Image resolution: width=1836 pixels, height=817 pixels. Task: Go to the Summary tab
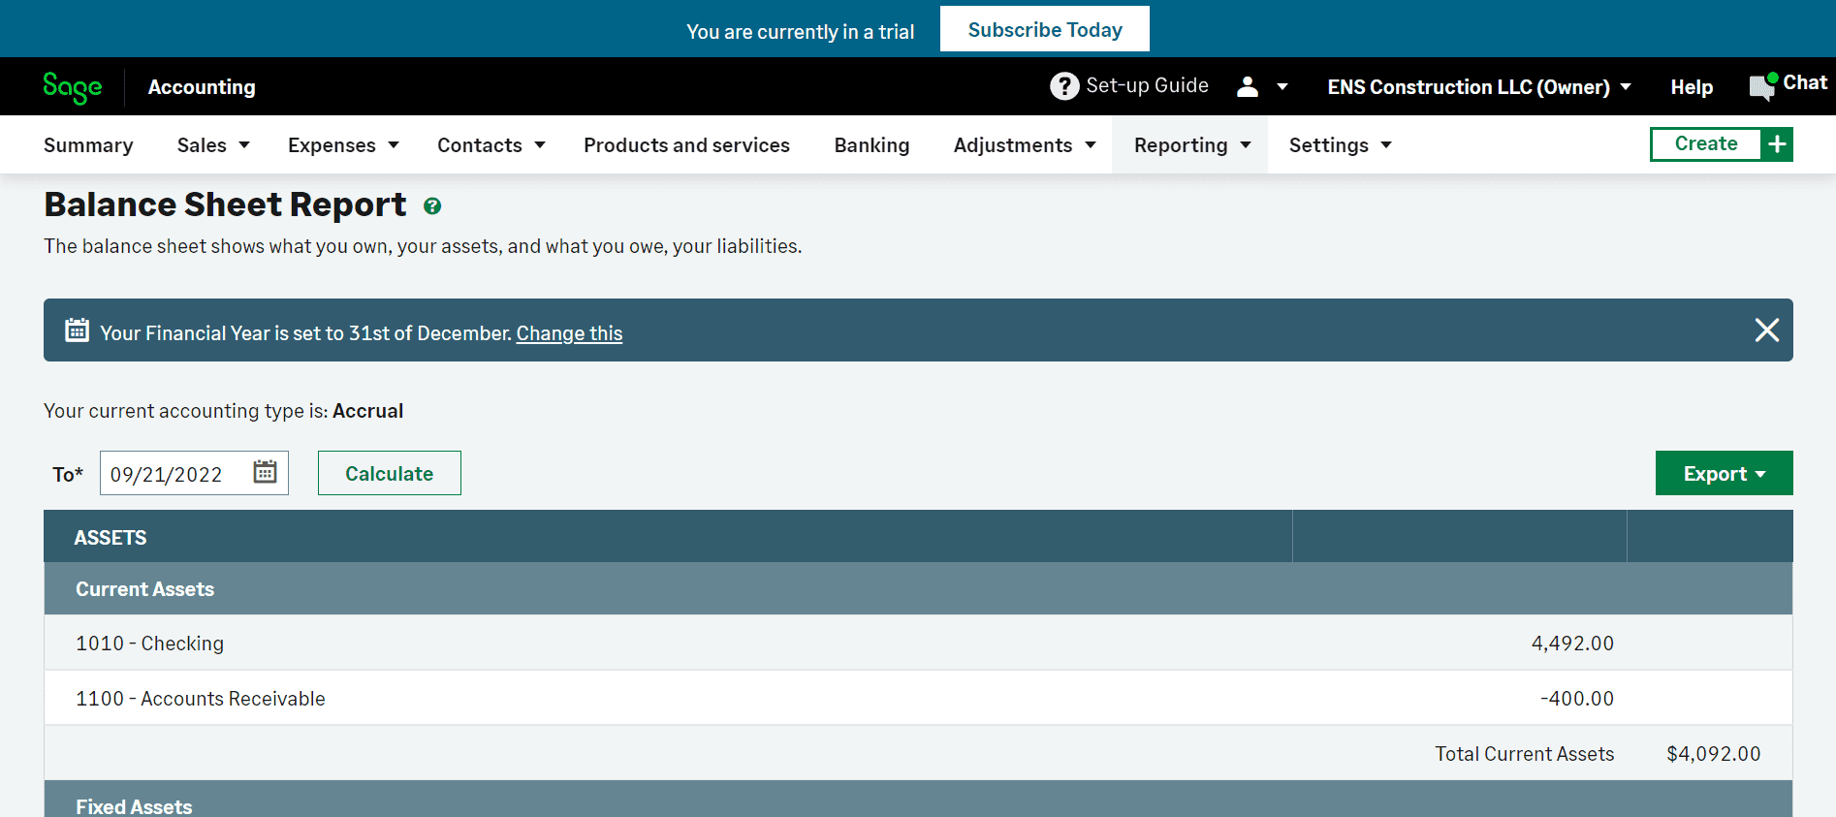click(x=88, y=145)
